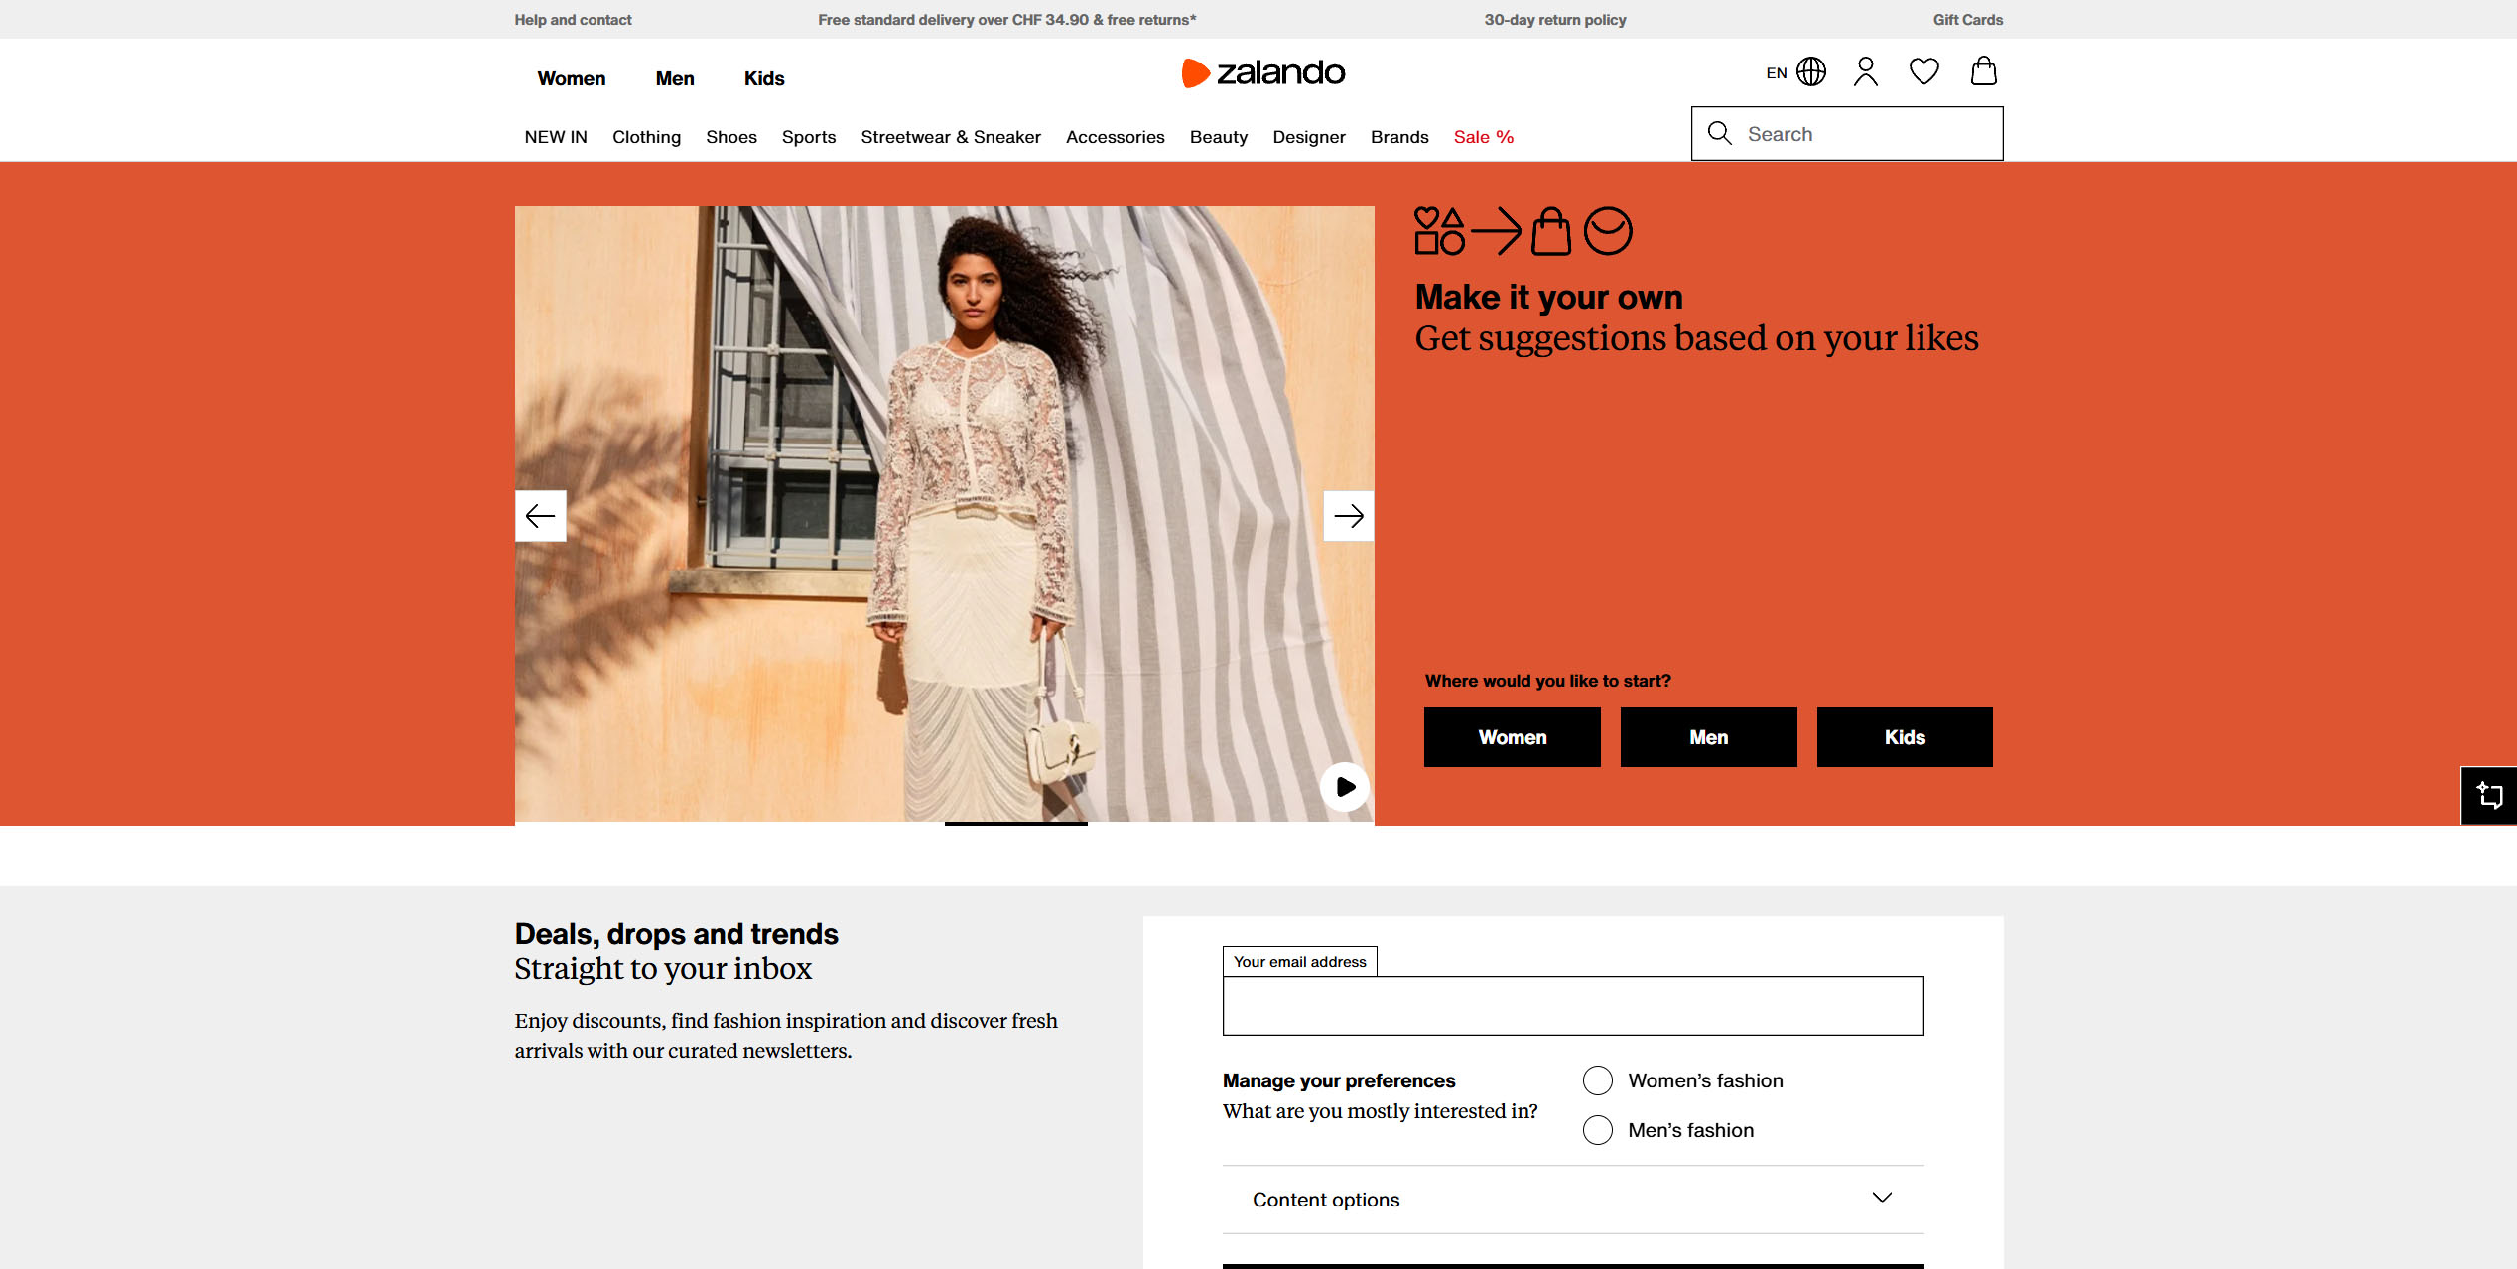
Task: Open the NEW IN menu
Action: click(x=556, y=137)
